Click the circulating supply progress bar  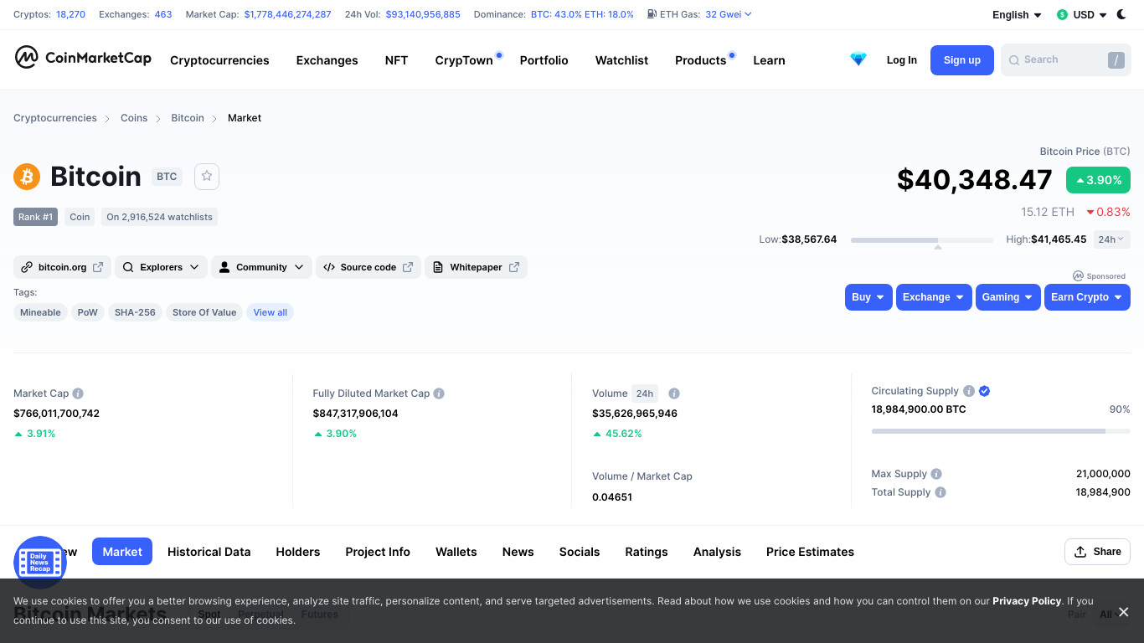tap(1001, 431)
